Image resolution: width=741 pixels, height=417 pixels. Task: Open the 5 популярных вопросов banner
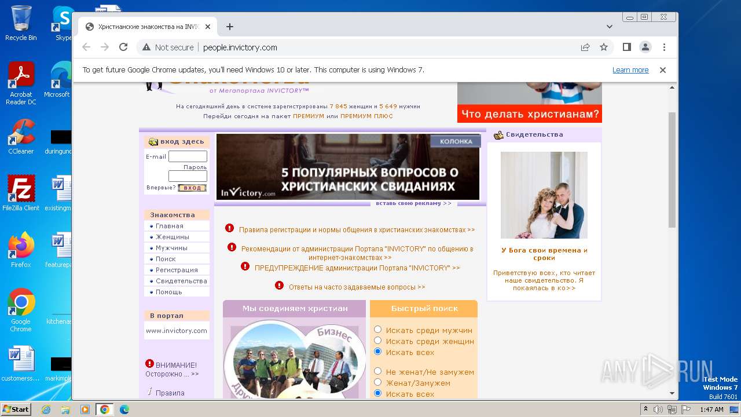(x=348, y=167)
